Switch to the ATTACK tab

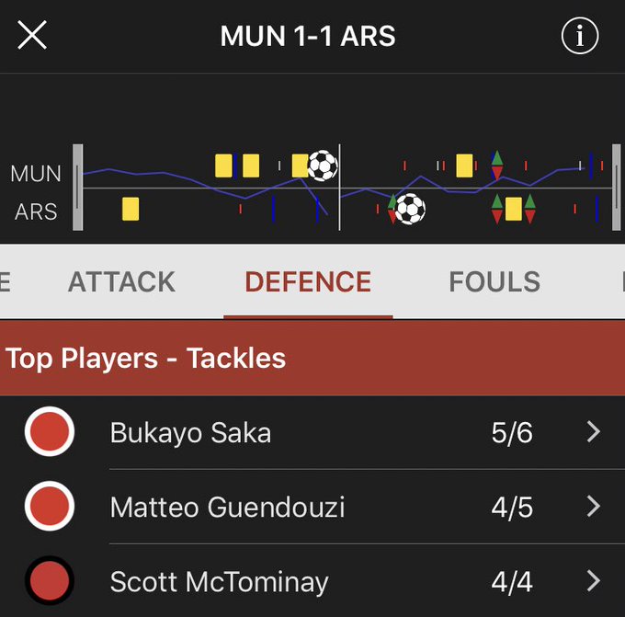pos(121,281)
